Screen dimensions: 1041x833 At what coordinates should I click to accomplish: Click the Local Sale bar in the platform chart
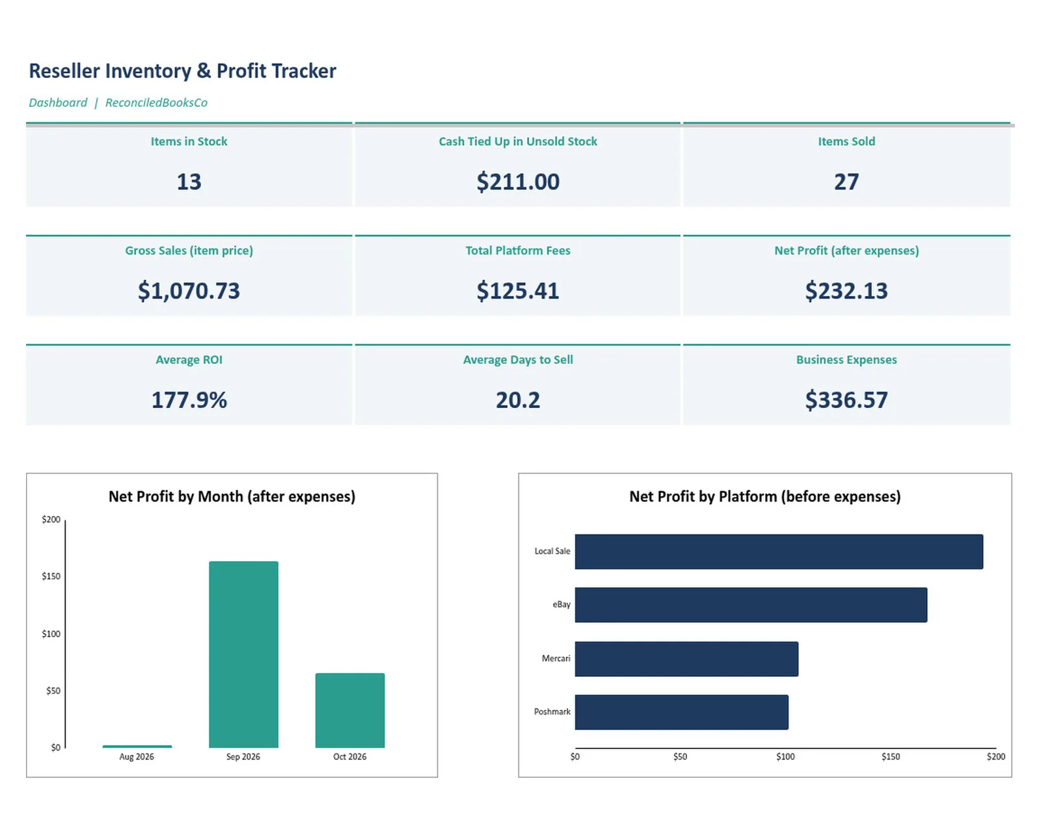779,552
